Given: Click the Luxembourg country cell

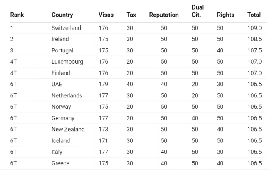Looking at the screenshot, I should click(67, 62).
